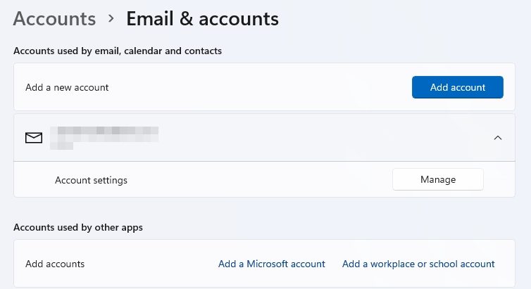Click blurred account type line below email
The image size is (531, 289).
[62, 146]
